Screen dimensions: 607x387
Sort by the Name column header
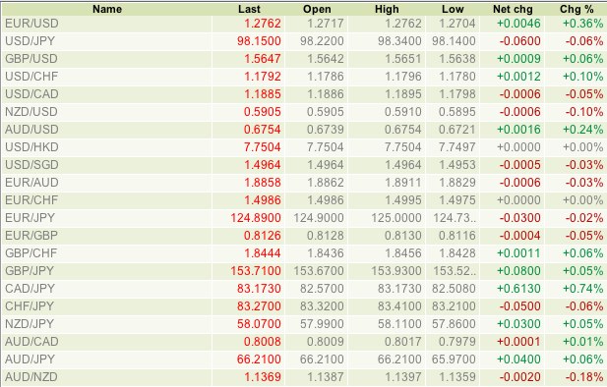[107, 9]
